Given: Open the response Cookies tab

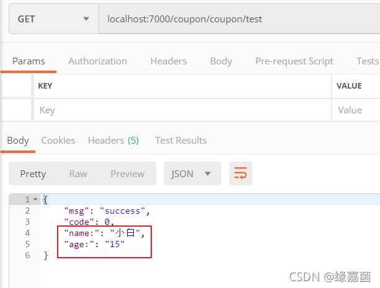Looking at the screenshot, I should [x=58, y=141].
